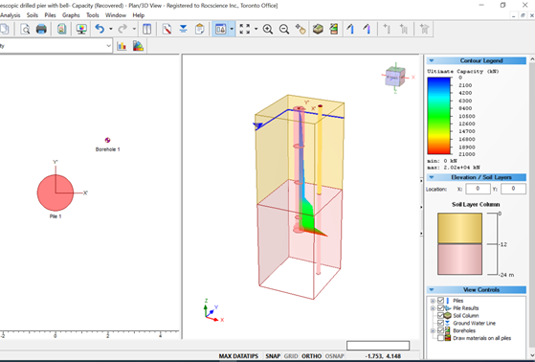Click the first blue pile type icon
Viewport: 535px width, 362px height.
coord(350,29)
